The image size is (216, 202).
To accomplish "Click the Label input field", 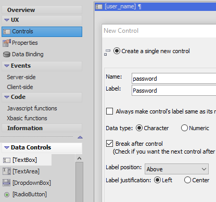I will coord(174,91).
